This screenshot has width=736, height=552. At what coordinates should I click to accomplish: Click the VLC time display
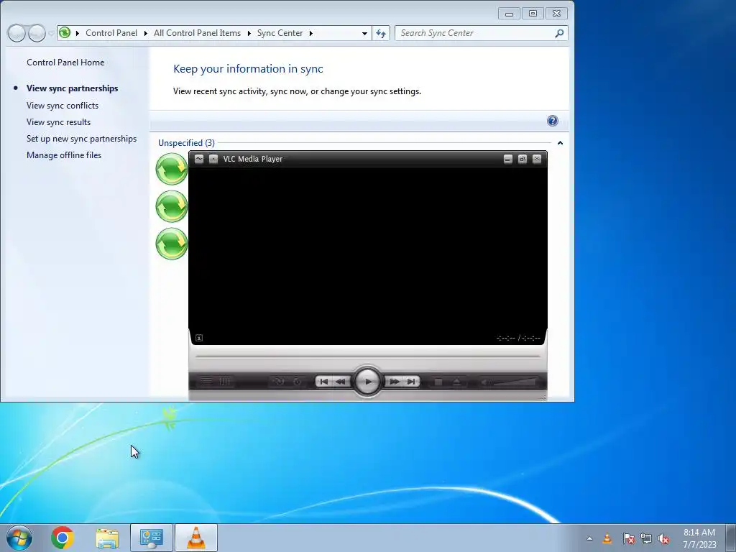click(x=518, y=338)
